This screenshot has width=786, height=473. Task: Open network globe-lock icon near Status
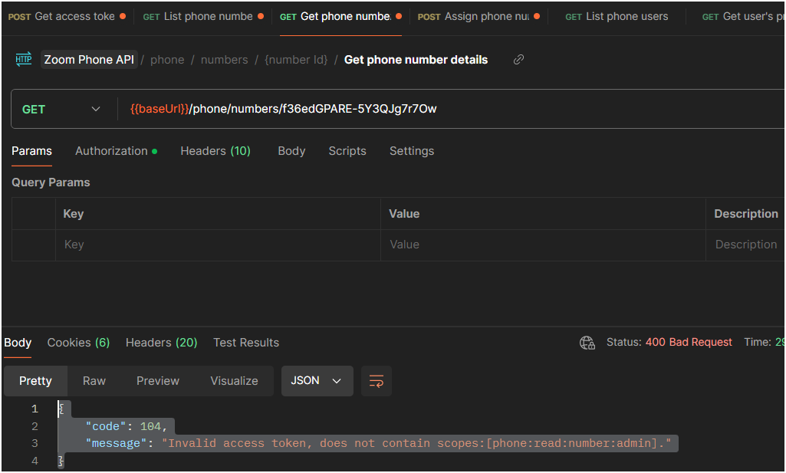[587, 343]
